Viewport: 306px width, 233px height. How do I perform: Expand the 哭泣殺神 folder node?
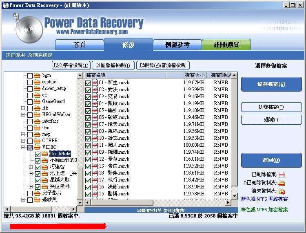point(31,186)
